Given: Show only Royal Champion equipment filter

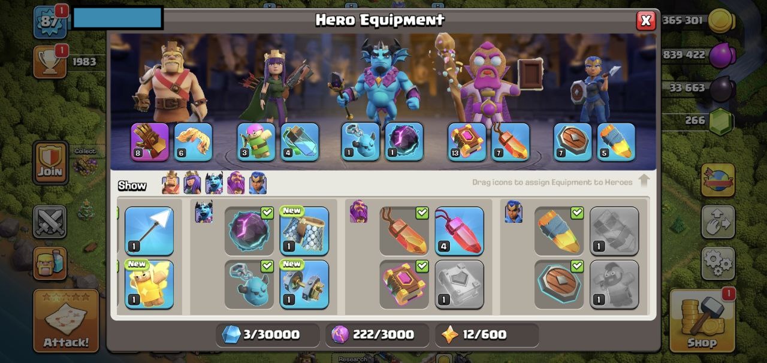Looking at the screenshot, I should 258,183.
